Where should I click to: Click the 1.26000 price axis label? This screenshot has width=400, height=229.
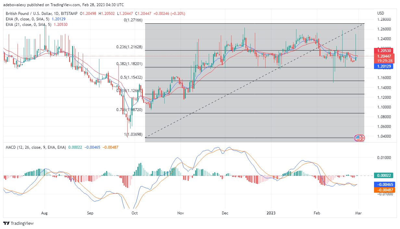click(383, 29)
